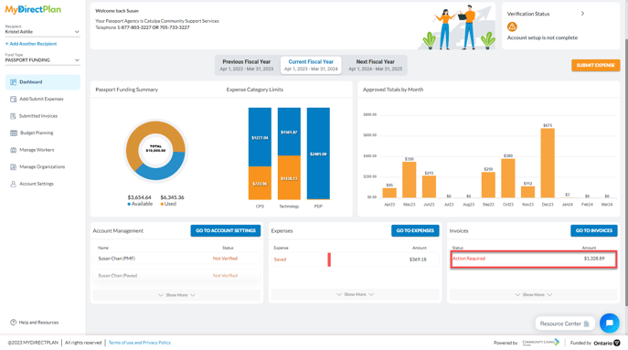Open Terms of use and Privacy Policy
This screenshot has width=628, height=350.
(x=139, y=343)
